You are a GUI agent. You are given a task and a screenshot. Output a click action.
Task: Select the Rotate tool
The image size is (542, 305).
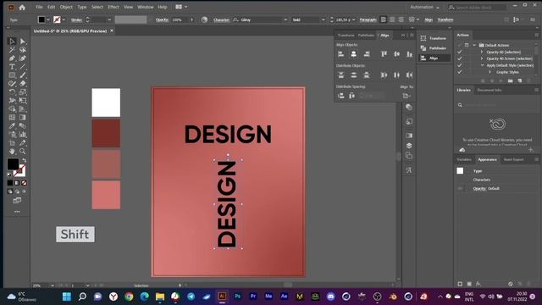(12, 92)
